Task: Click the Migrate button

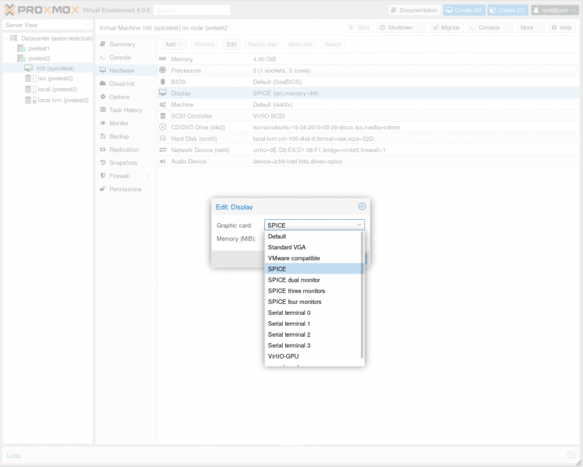Action: [x=446, y=27]
